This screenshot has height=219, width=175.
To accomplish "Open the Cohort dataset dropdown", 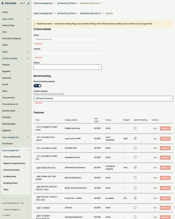I will click(x=103, y=99).
